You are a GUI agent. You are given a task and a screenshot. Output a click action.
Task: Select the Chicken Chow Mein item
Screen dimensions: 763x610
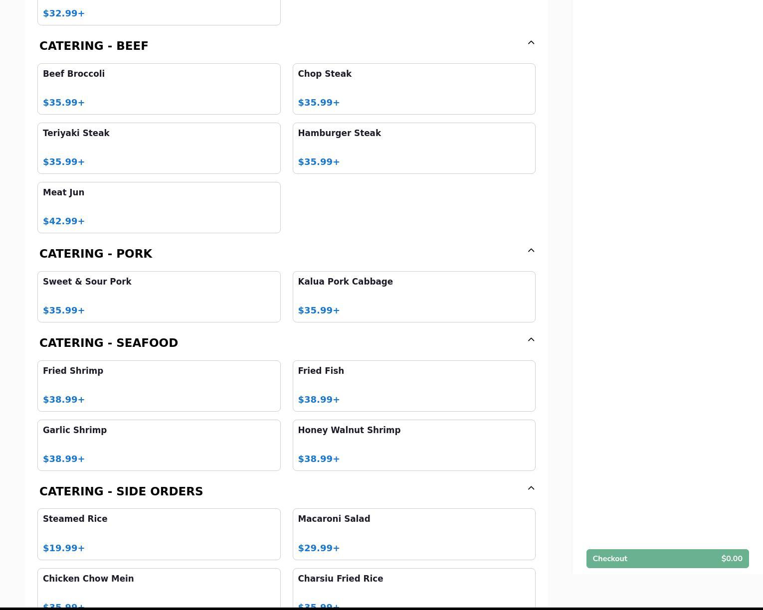coord(159,588)
